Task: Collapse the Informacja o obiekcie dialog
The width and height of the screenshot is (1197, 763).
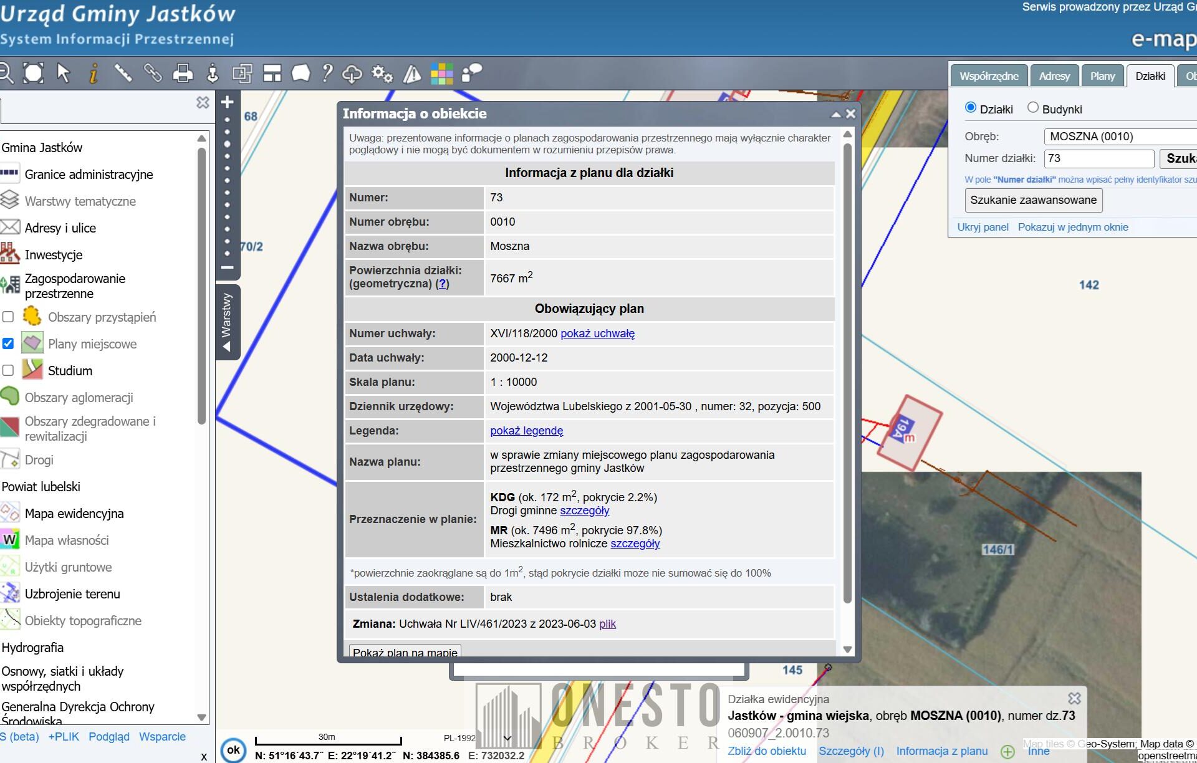Action: tap(836, 114)
